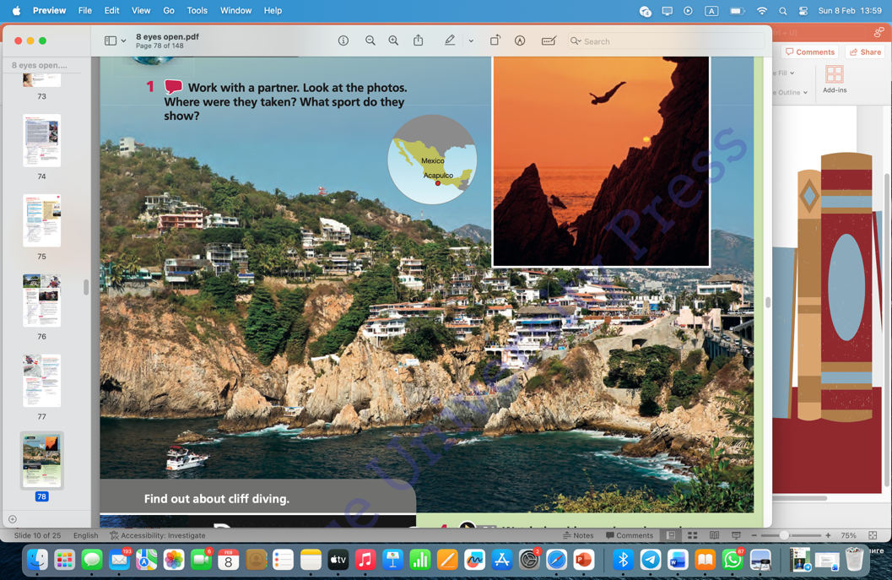Expand the sidebar view options chevron
Screen dimensions: 892x580
pyautogui.click(x=123, y=41)
